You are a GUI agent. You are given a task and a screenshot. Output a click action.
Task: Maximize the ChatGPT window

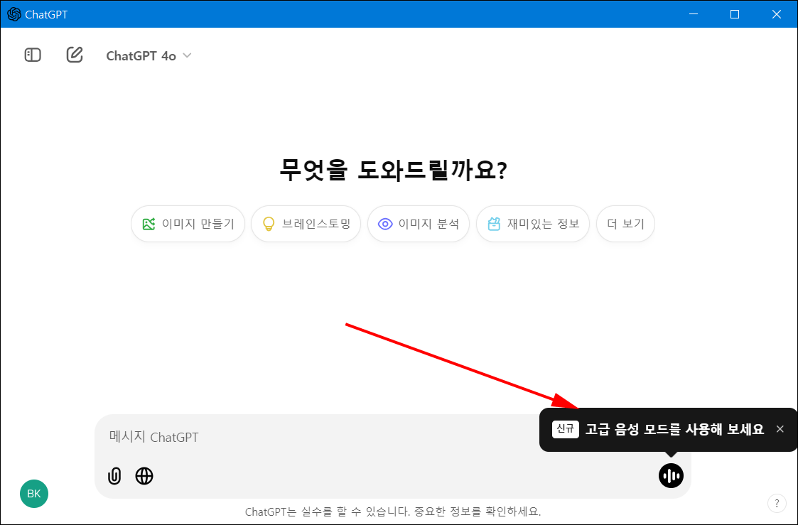[734, 14]
